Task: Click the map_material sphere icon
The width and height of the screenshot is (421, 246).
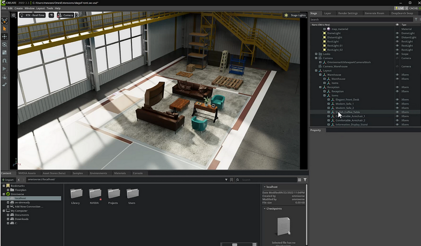Action: (x=328, y=29)
